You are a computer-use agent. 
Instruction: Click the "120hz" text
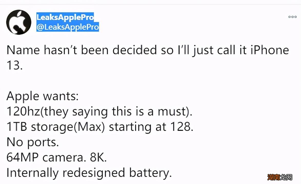(23, 111)
